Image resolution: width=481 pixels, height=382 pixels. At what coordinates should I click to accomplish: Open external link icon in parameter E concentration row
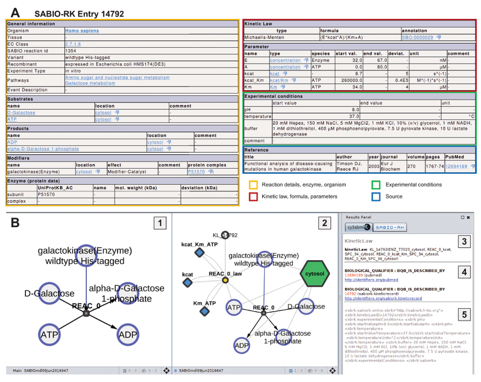306,60
